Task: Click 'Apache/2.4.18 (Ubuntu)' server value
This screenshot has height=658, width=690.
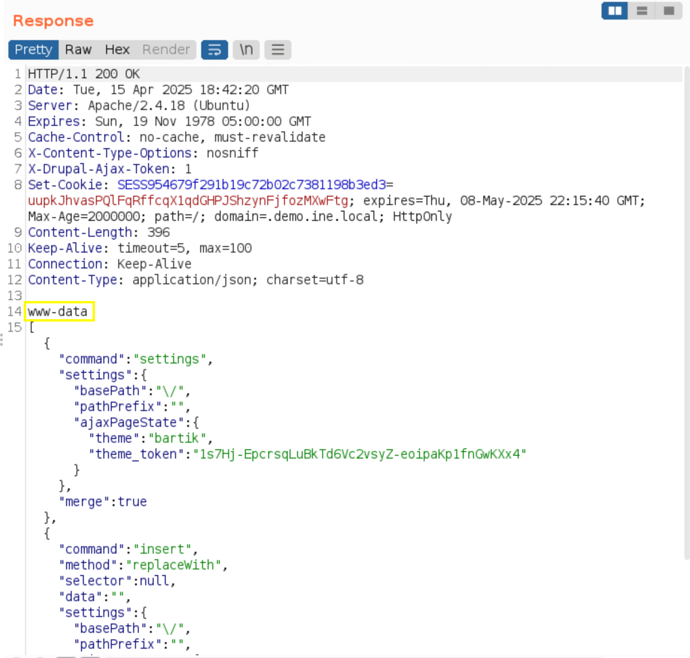Action: point(169,105)
